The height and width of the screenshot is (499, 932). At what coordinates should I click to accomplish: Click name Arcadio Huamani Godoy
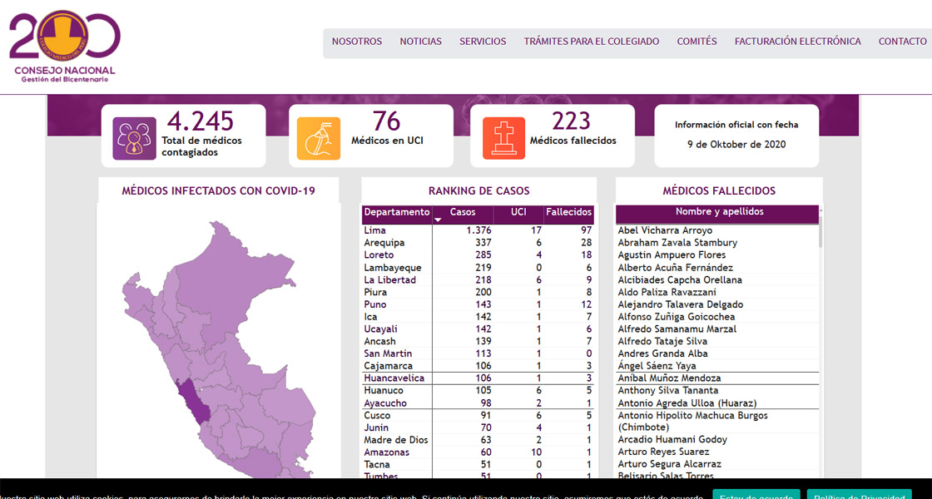click(x=672, y=440)
